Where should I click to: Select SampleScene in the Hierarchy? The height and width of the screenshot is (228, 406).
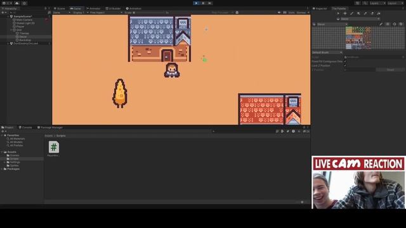pyautogui.click(x=23, y=16)
